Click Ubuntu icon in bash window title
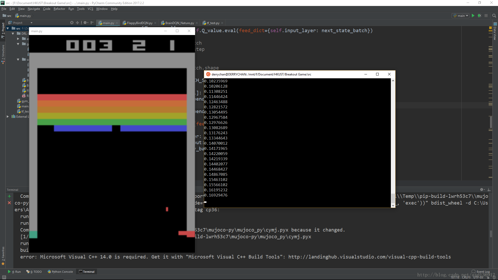The image size is (498, 280). coord(208,74)
